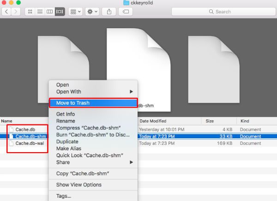Click Document kind of Cache.db-wal row
The height and width of the screenshot is (201, 277).
[250, 143]
